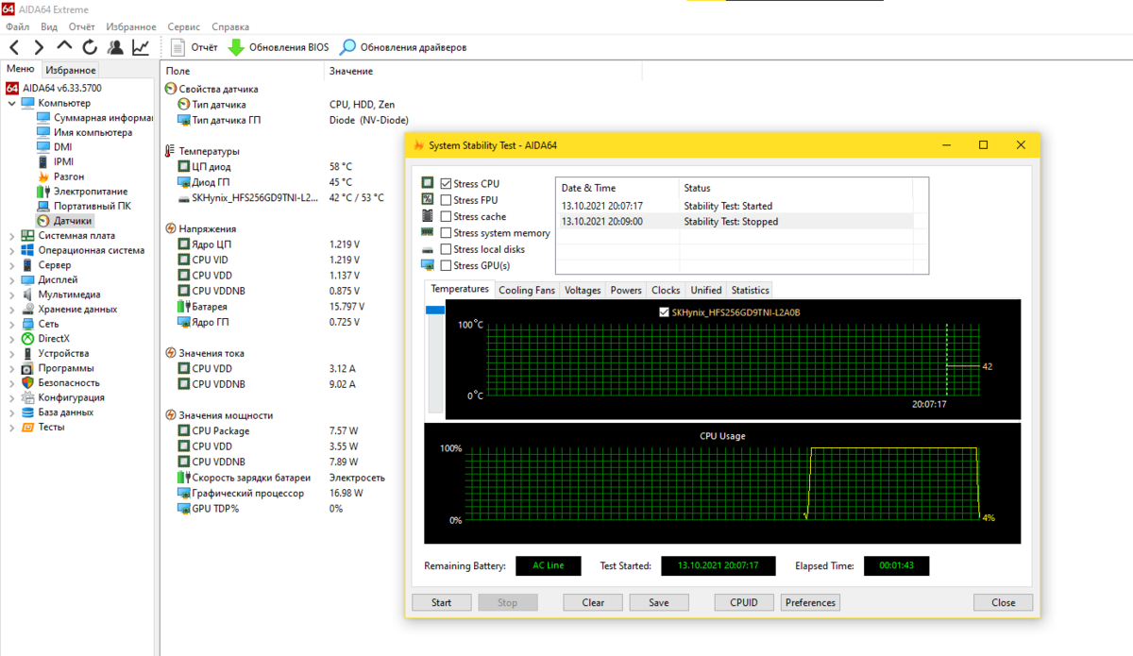Select Имя компьютера tree item
The height and width of the screenshot is (656, 1133).
(85, 132)
